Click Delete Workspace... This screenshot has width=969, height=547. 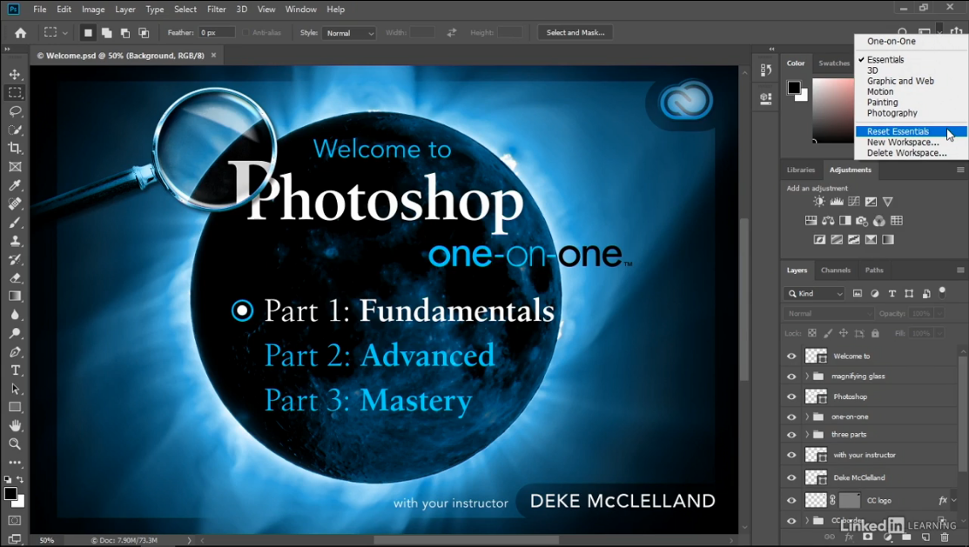point(906,152)
